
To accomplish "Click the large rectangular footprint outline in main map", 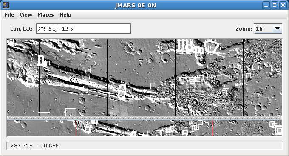I will [x=195, y=86].
